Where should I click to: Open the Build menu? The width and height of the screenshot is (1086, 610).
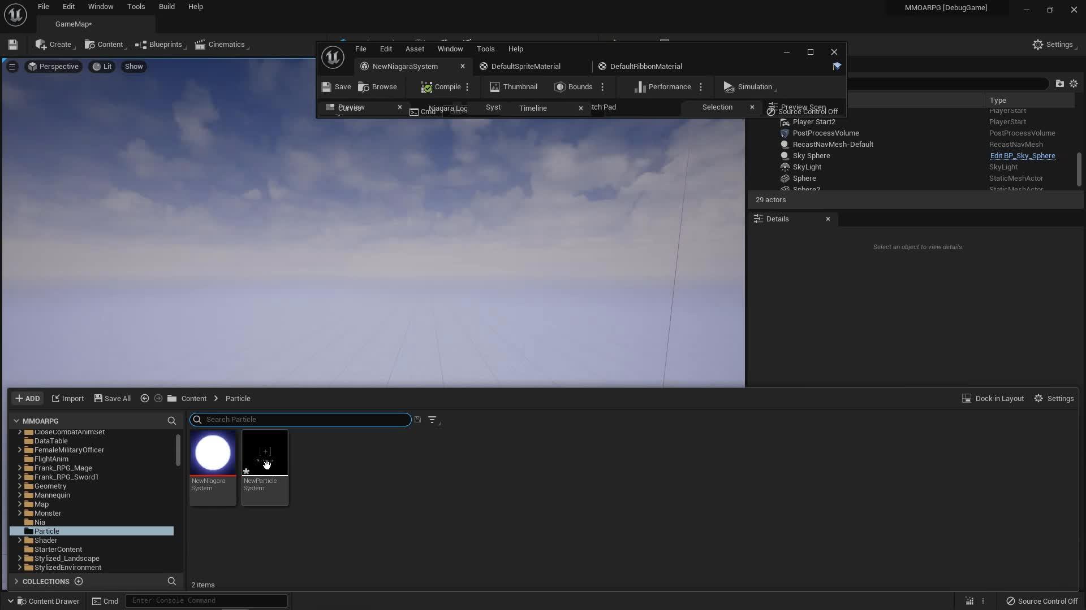pyautogui.click(x=166, y=7)
